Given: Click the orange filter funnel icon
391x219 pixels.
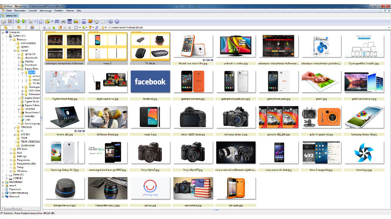Looking at the screenshot, I should point(90,27).
